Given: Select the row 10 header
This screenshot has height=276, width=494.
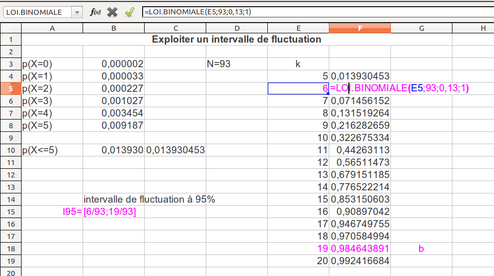Looking at the screenshot, I should pos(11,150).
